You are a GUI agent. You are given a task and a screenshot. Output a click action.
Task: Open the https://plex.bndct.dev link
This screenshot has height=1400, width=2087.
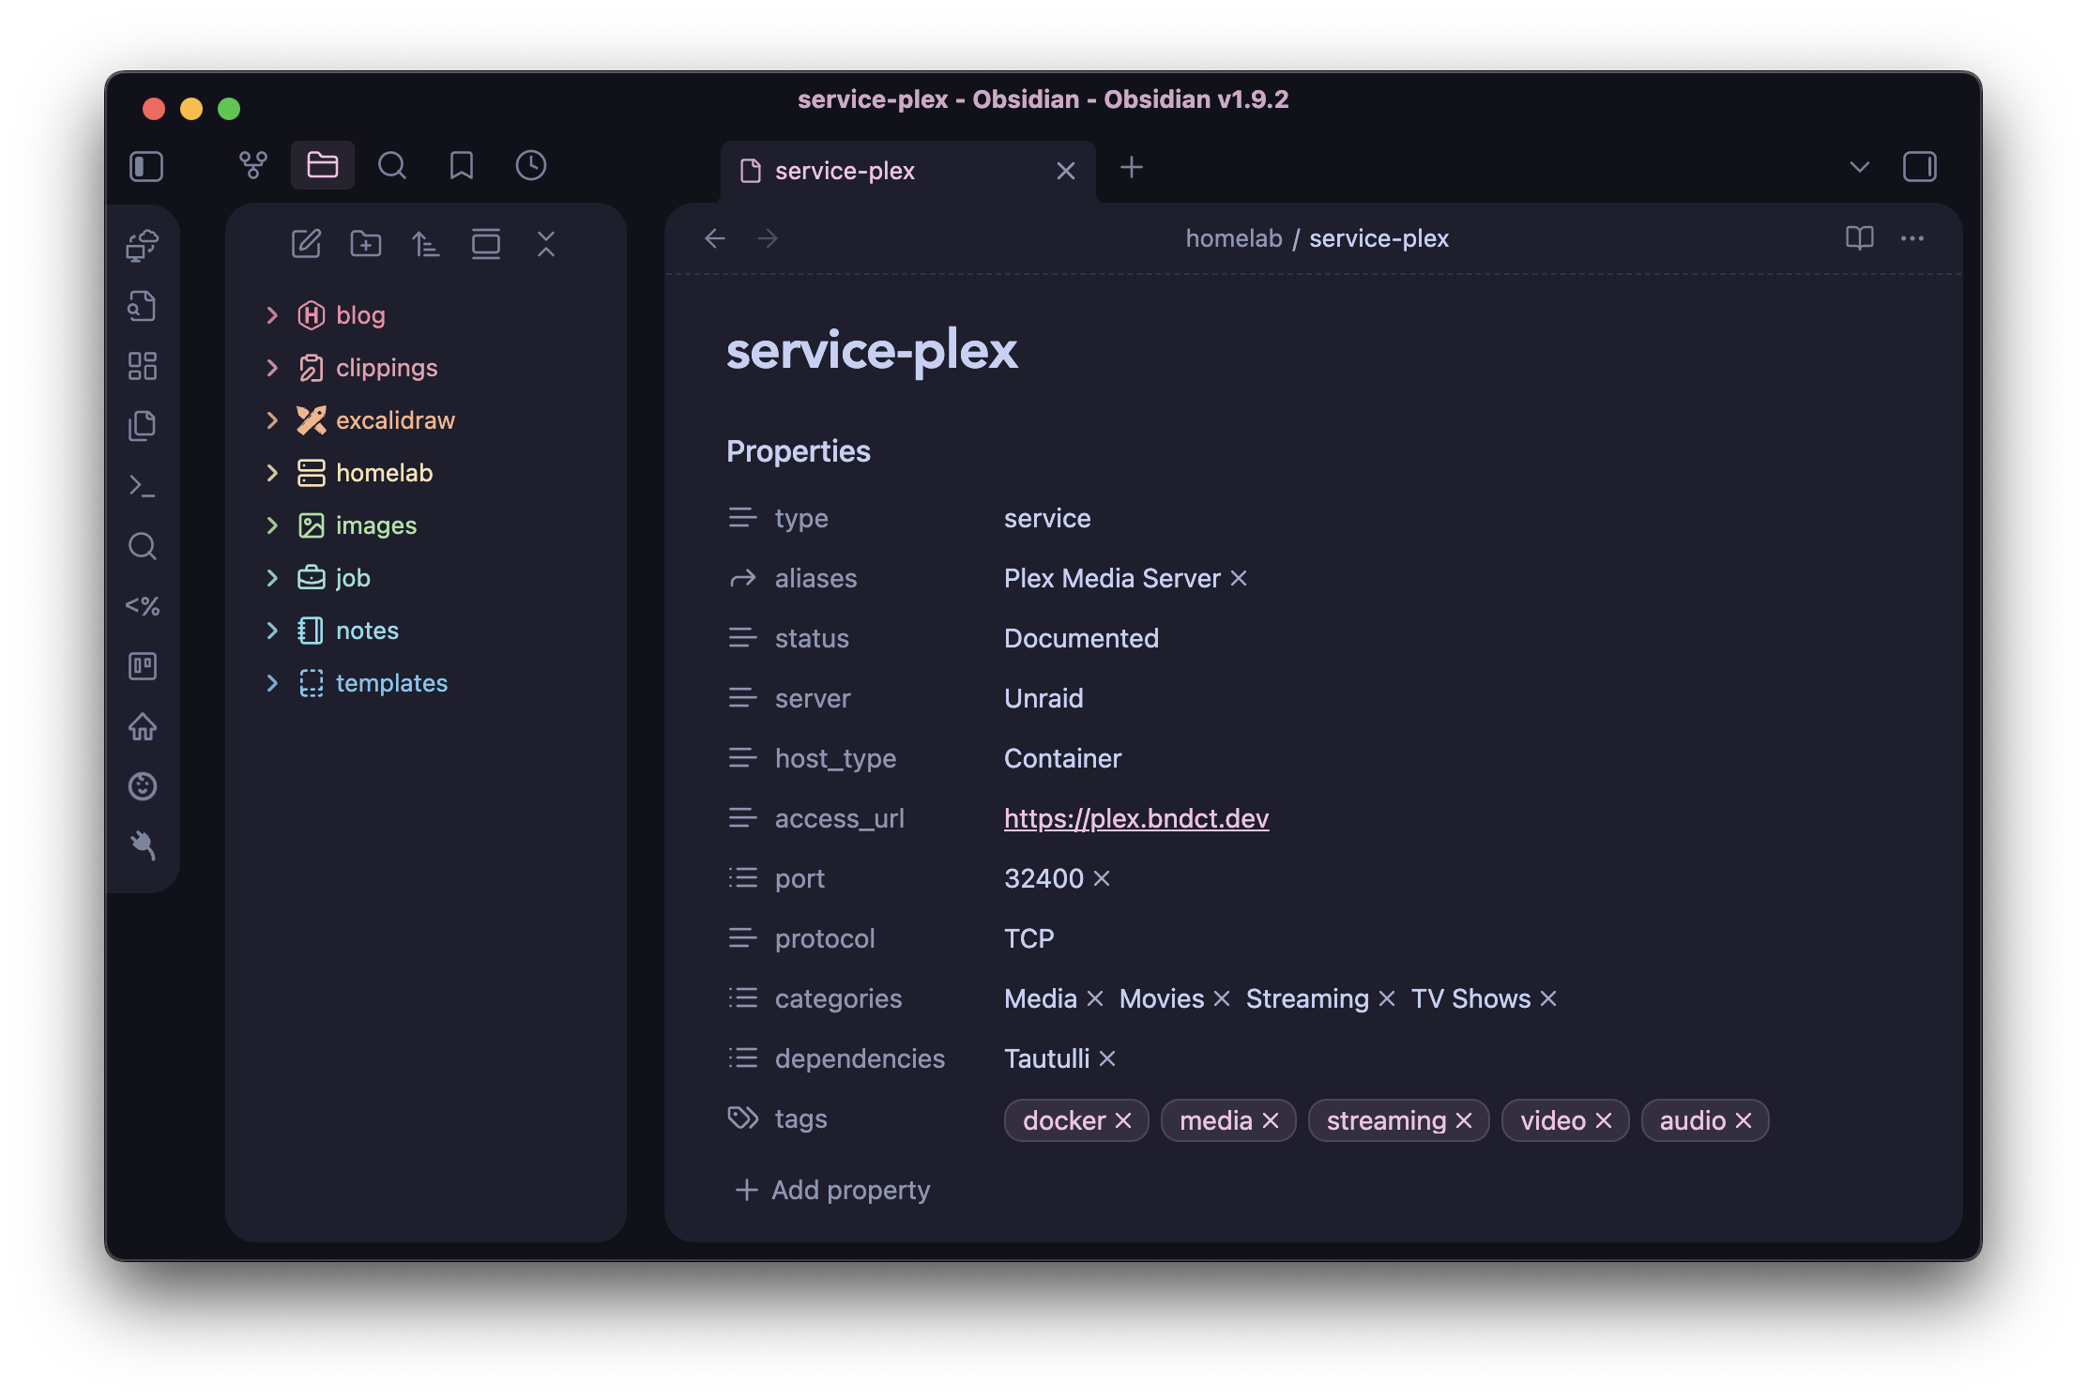pos(1136,818)
